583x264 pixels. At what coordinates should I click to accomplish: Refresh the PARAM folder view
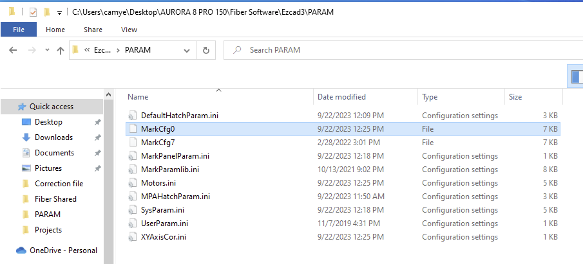pos(206,50)
